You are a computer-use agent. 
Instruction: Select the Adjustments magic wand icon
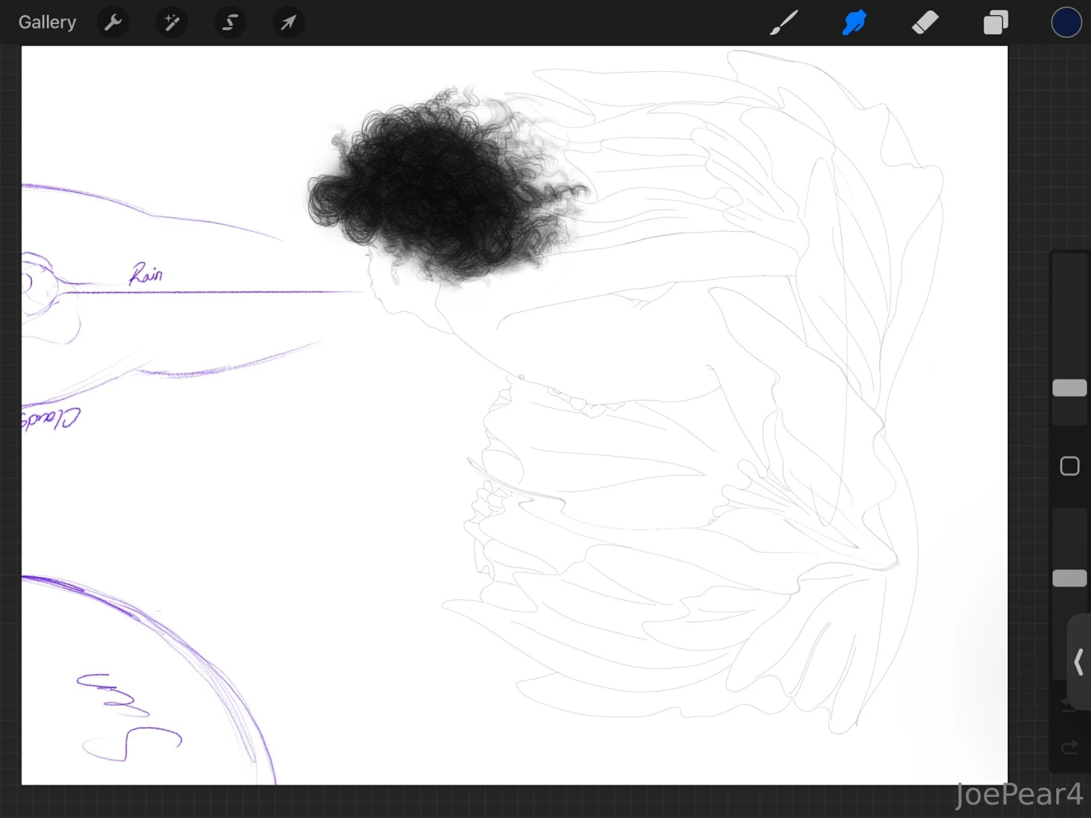pos(171,22)
